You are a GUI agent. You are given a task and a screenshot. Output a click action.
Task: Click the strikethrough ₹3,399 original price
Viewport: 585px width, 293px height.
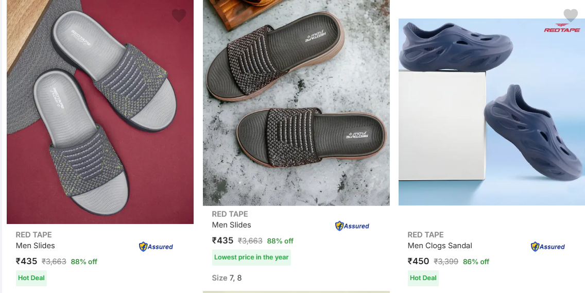[x=446, y=262]
